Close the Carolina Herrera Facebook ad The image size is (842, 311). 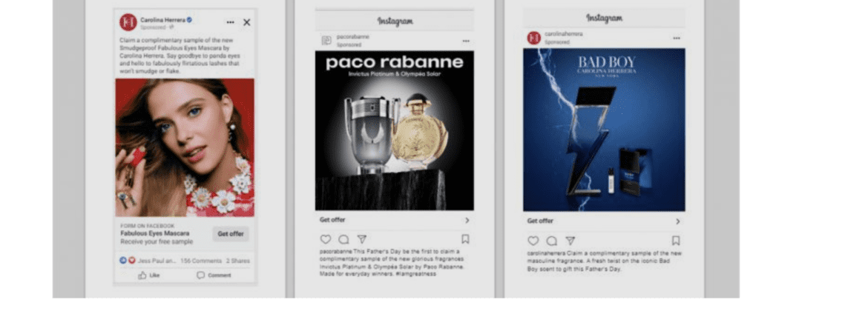coord(246,22)
